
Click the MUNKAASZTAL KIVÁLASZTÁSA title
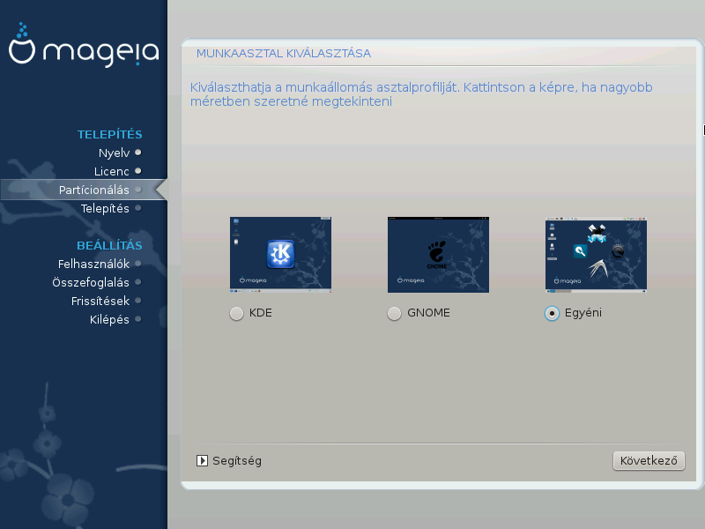tap(284, 53)
